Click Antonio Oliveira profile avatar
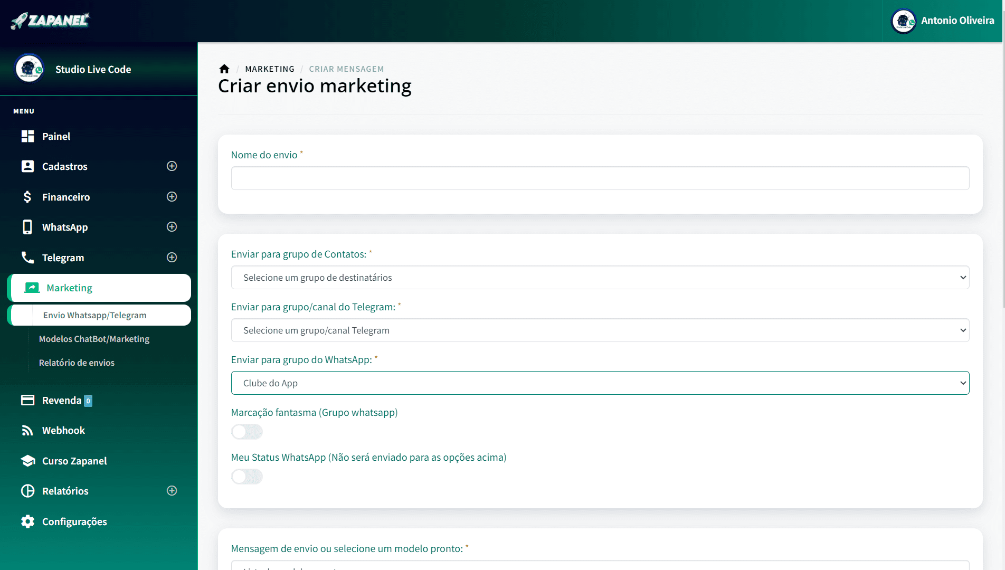Screen dimensions: 1005x570 [903, 21]
